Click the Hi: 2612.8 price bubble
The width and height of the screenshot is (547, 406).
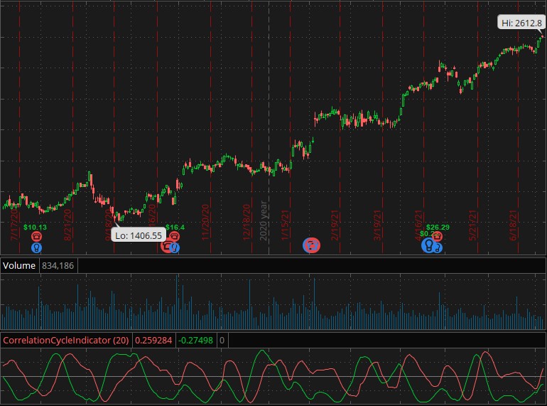[x=521, y=23]
